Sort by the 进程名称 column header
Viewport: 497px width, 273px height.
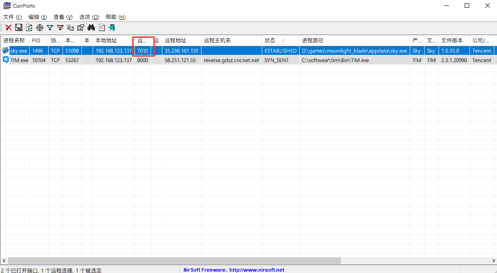pyautogui.click(x=15, y=40)
